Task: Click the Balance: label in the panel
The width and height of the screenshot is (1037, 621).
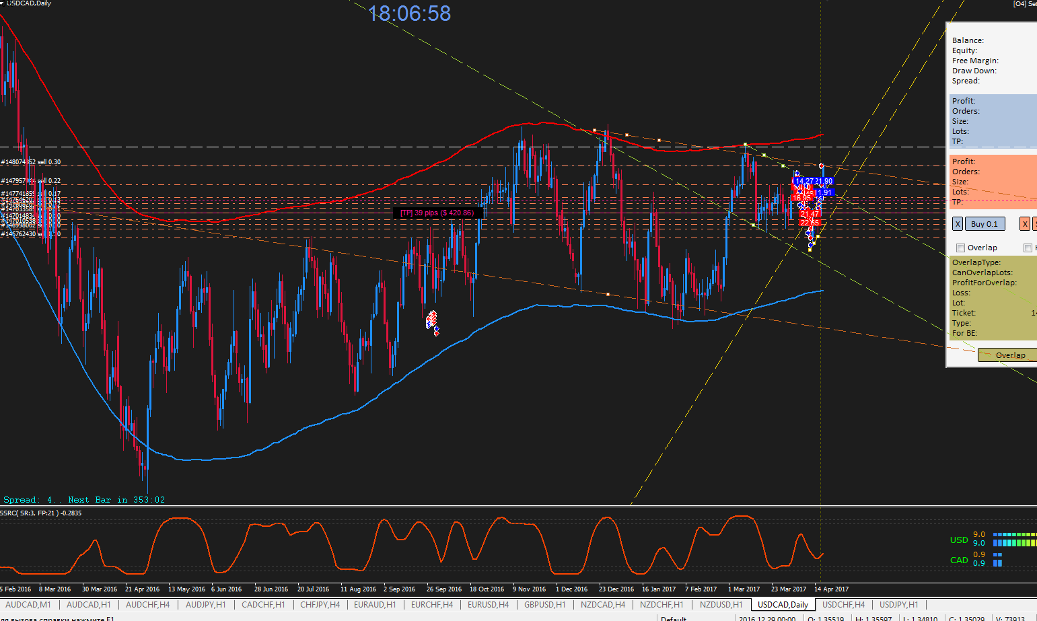Action: 968,40
